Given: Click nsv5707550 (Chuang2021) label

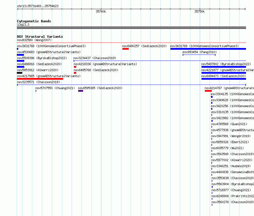Looking at the screenshot, I should click(x=55, y=88).
